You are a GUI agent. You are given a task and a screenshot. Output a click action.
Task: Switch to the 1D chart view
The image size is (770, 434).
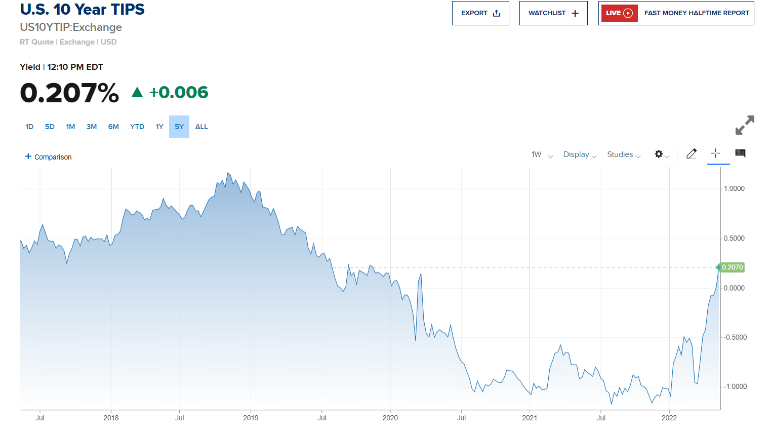[29, 127]
